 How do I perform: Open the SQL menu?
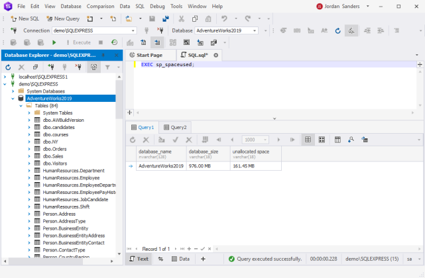(140, 6)
